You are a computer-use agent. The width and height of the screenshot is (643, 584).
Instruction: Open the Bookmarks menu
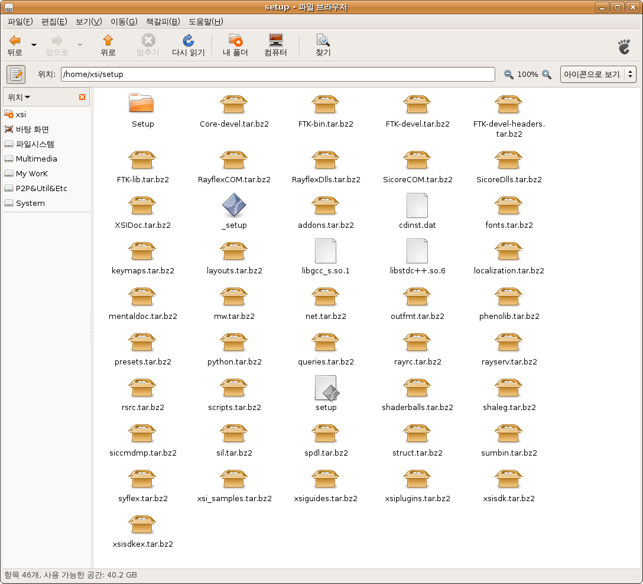[163, 22]
